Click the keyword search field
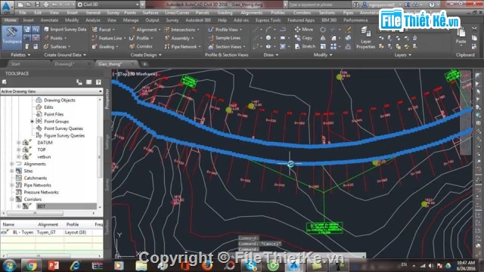Screen dimensions: 484x272 pos(319,5)
